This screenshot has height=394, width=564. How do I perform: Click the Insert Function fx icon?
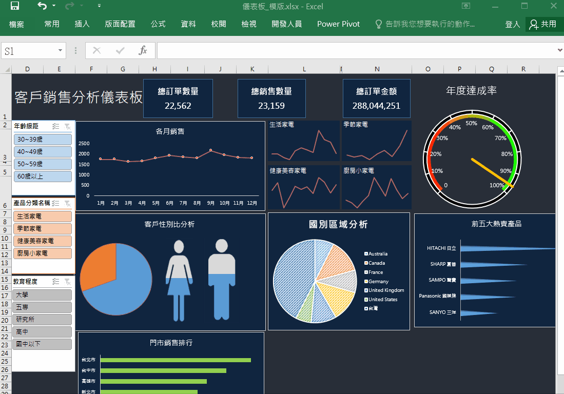point(143,50)
